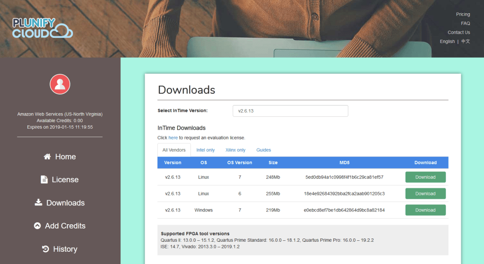This screenshot has width=484, height=264.
Task: Download v2.6.13 for Windows 7
Action: [x=425, y=210]
